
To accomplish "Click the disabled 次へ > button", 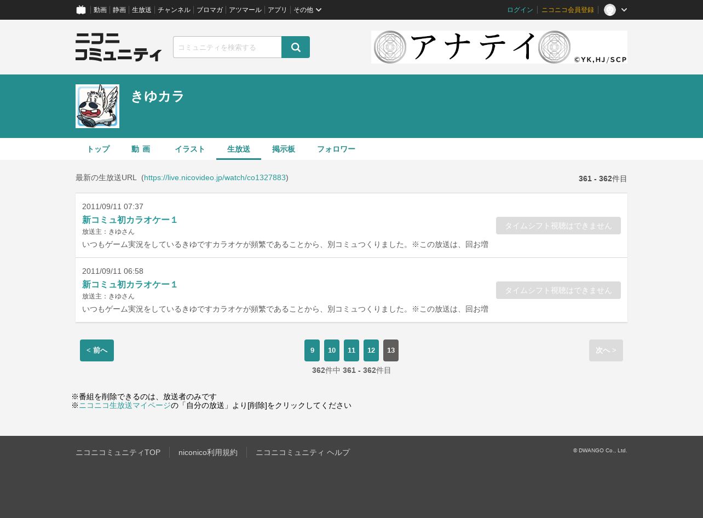I will (x=606, y=350).
